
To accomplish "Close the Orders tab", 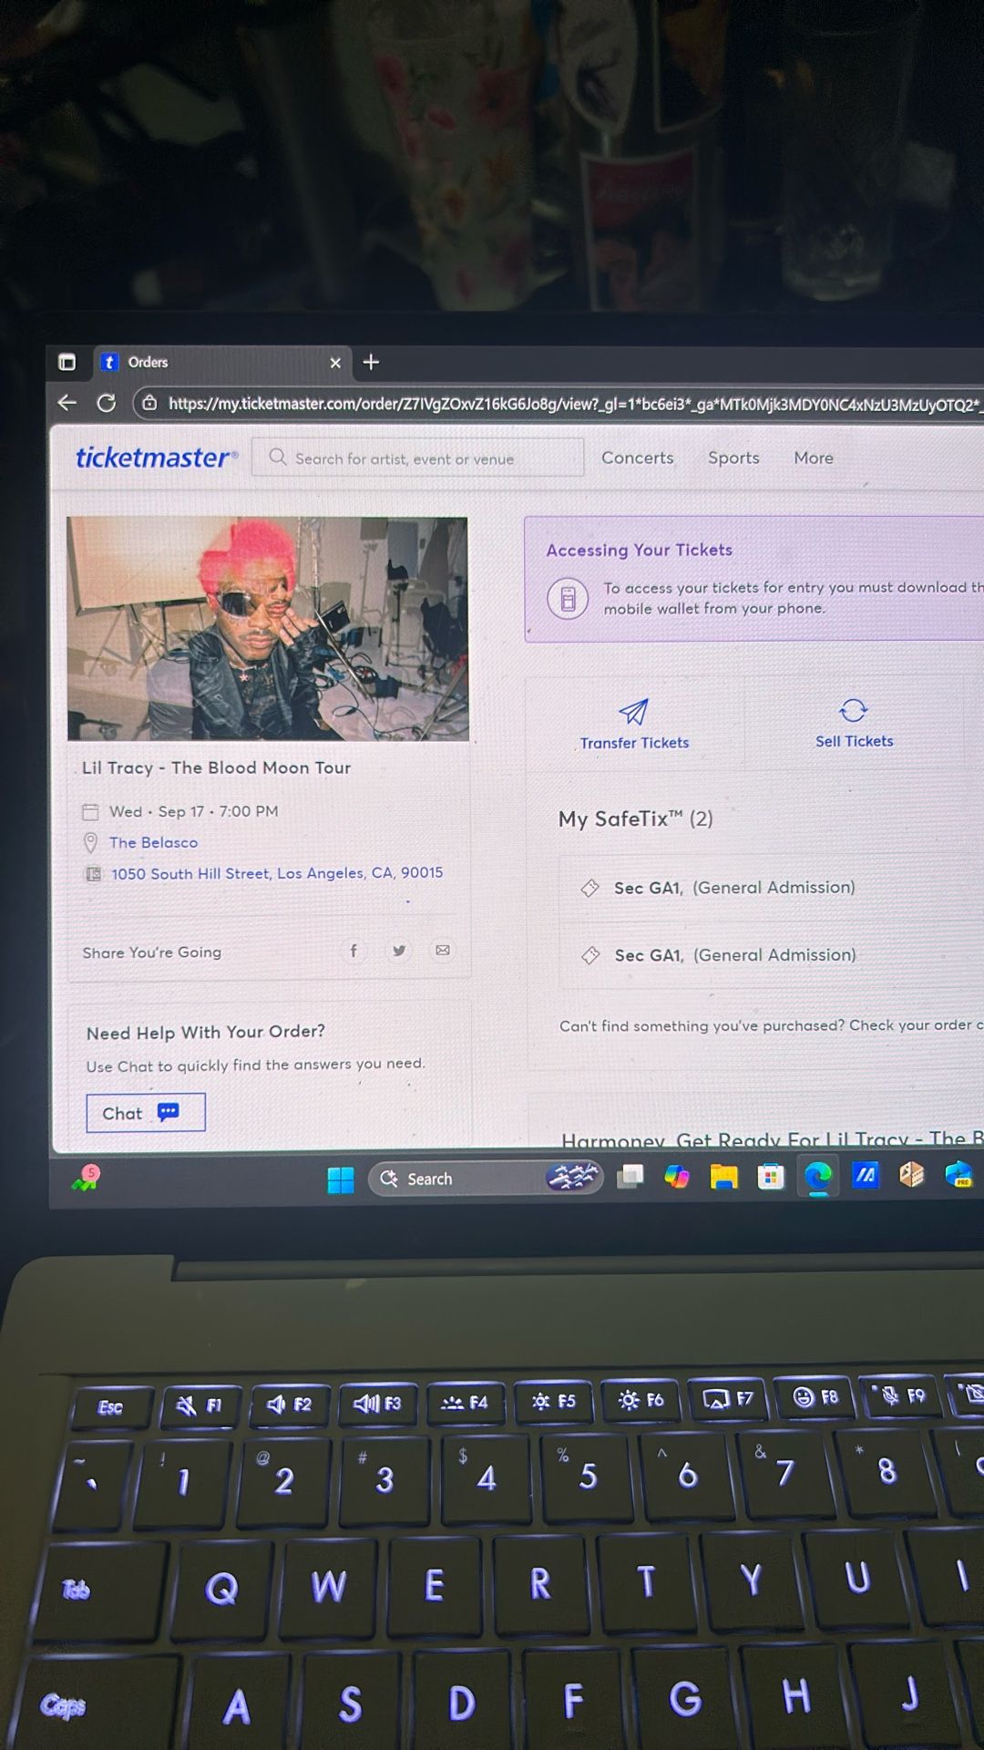I will pyautogui.click(x=335, y=363).
